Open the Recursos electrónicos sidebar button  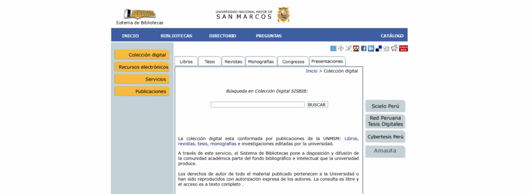[x=142, y=67]
